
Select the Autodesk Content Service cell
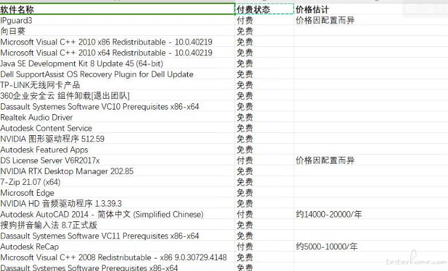(x=117, y=128)
